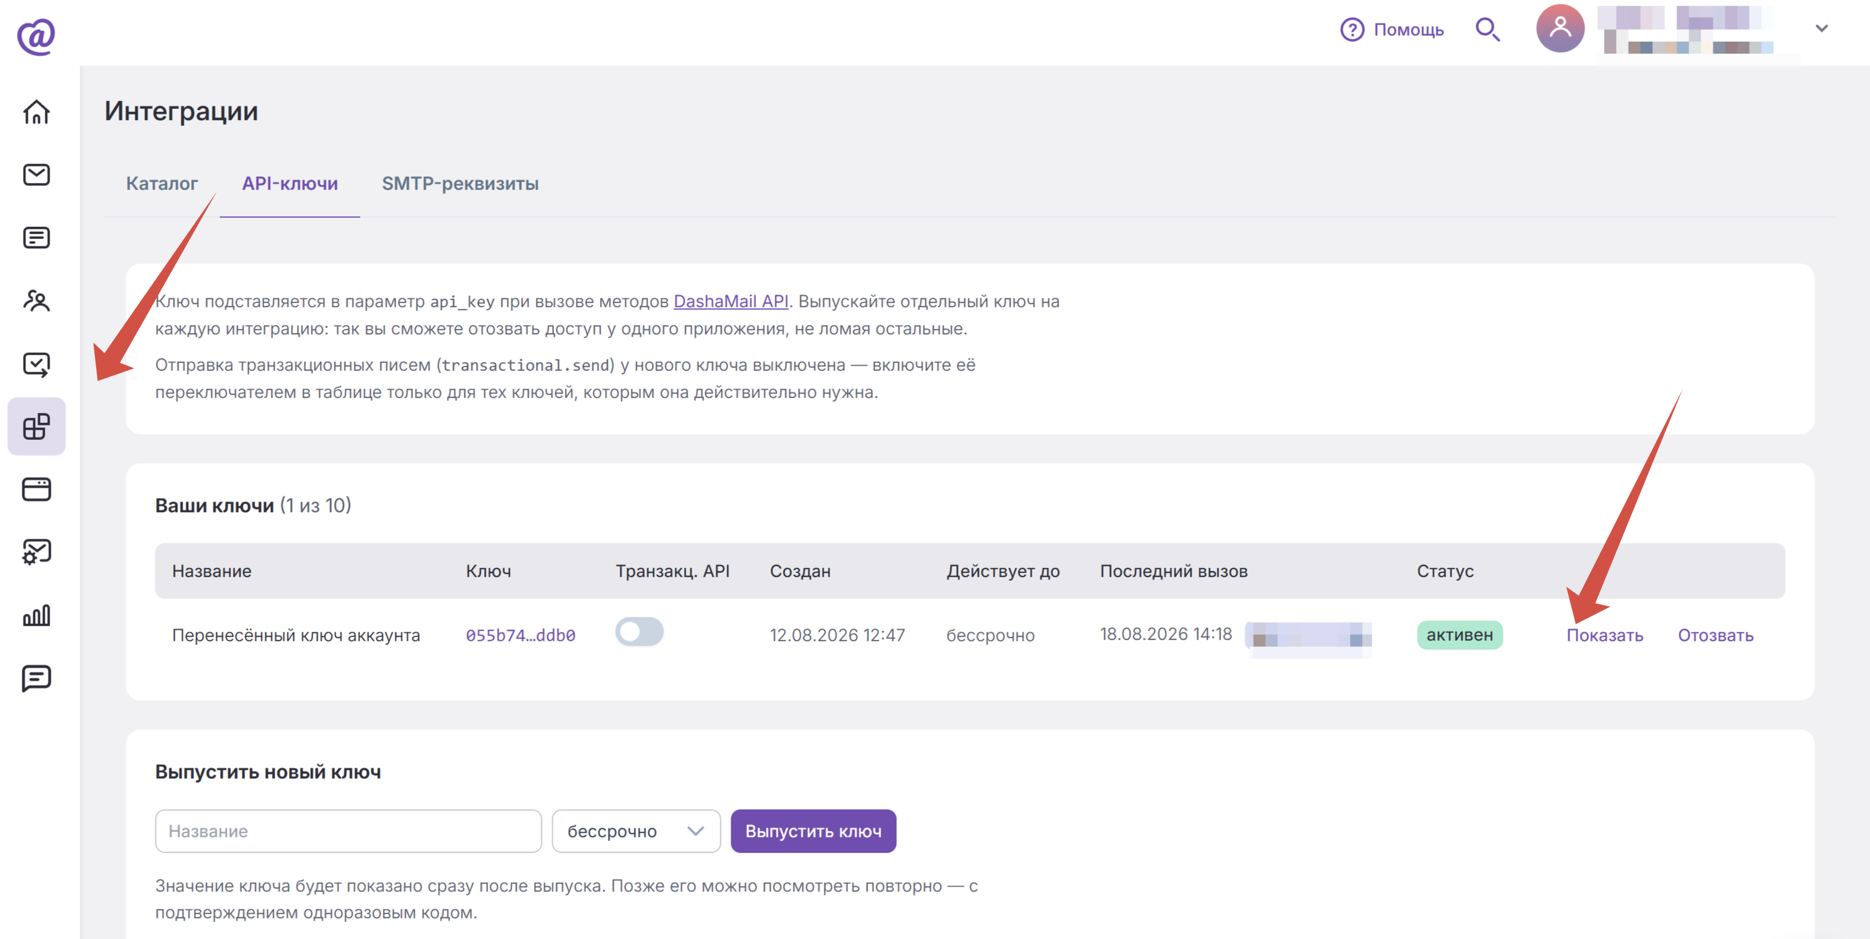1870x939 pixels.
Task: Open the envelope-with-gear sidebar icon
Action: [36, 552]
